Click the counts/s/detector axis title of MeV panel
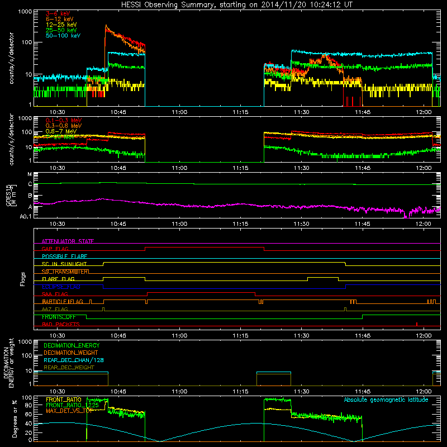 [x=11, y=139]
